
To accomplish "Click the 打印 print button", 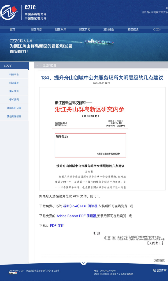I will [x=97, y=233].
